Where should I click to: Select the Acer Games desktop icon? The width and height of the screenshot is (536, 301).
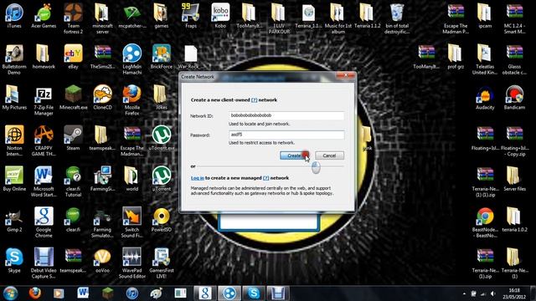pyautogui.click(x=44, y=16)
